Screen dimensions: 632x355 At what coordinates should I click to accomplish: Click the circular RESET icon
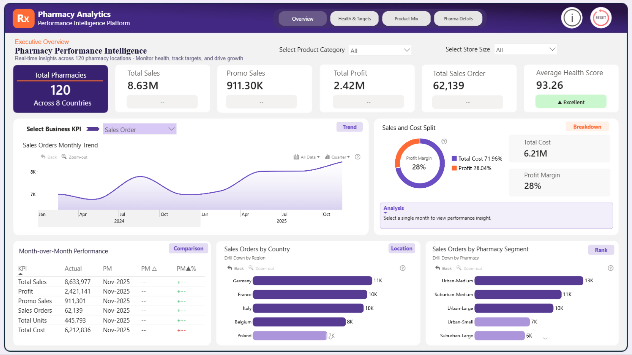click(x=601, y=18)
